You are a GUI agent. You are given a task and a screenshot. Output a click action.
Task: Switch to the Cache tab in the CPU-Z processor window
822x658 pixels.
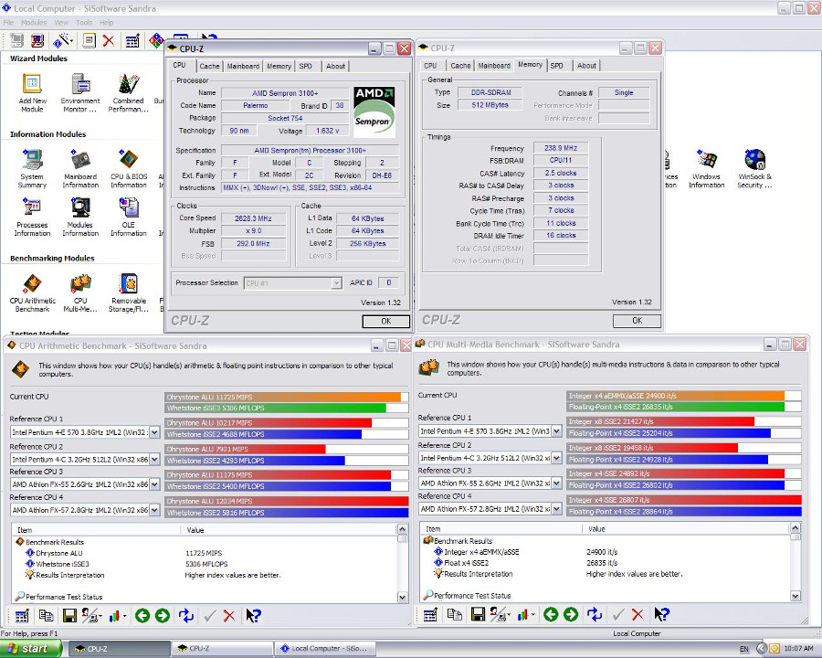click(x=209, y=66)
